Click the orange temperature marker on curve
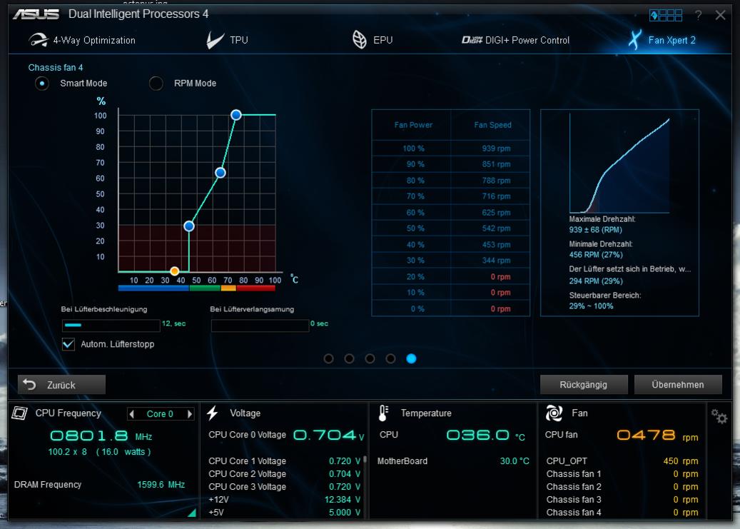 click(175, 271)
